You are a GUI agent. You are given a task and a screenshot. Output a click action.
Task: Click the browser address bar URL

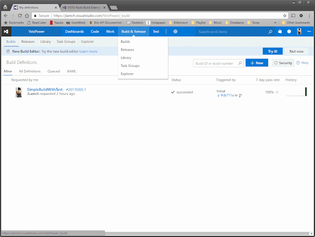pyautogui.click(x=92, y=16)
